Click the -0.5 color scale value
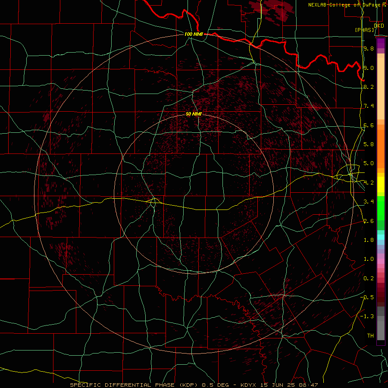Viewport: 388px width, 388px height. [367, 297]
